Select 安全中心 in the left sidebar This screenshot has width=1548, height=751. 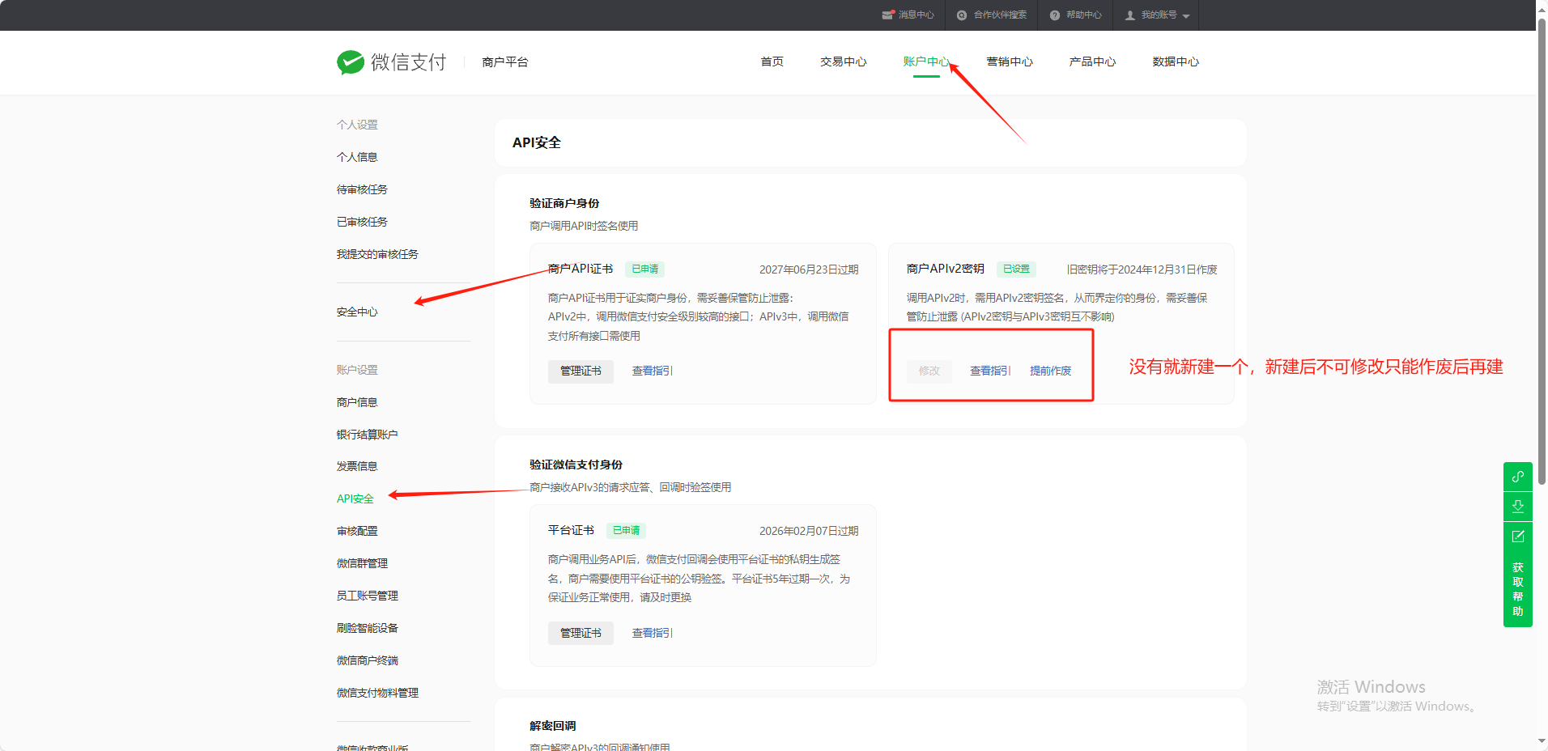point(357,312)
